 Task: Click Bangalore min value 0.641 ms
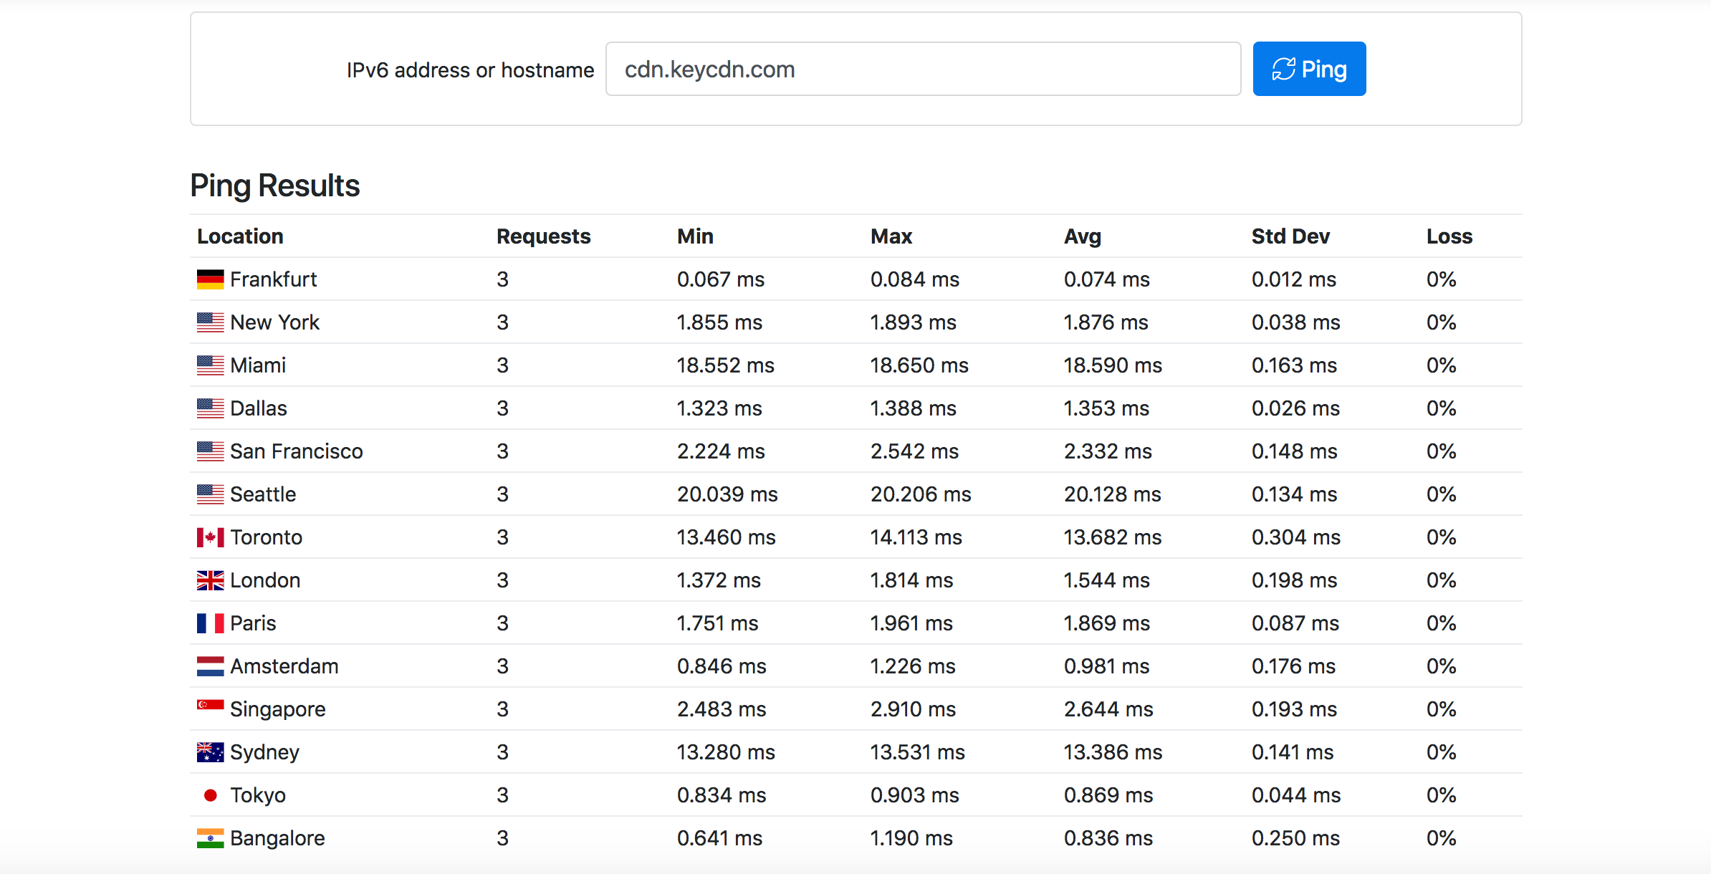click(x=719, y=838)
